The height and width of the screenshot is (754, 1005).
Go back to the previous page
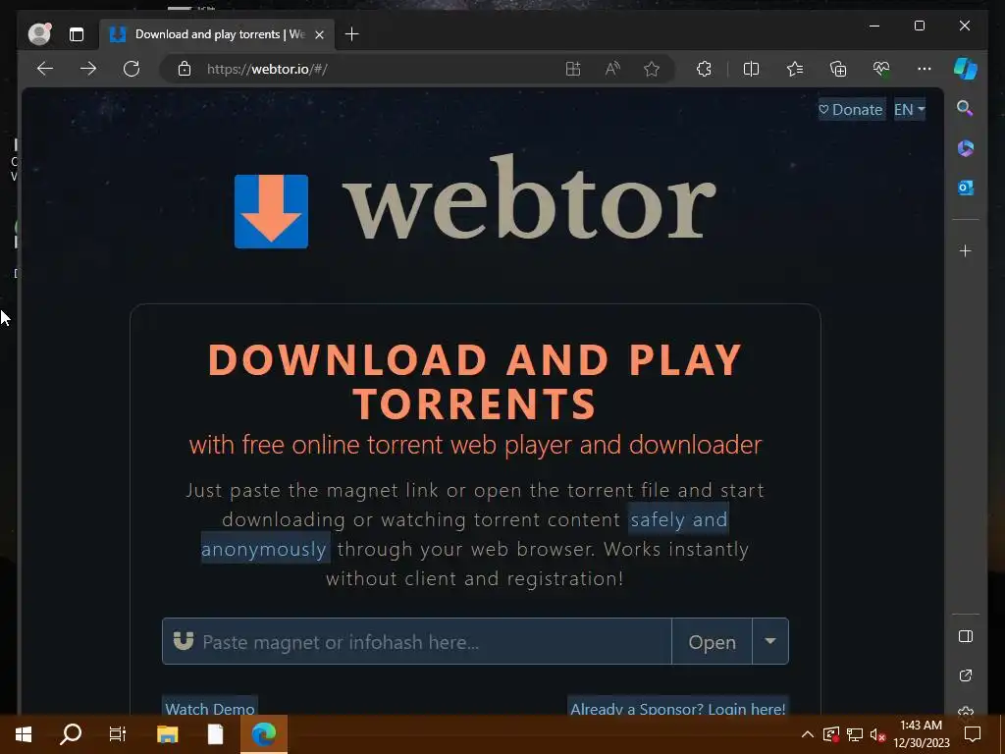point(45,69)
